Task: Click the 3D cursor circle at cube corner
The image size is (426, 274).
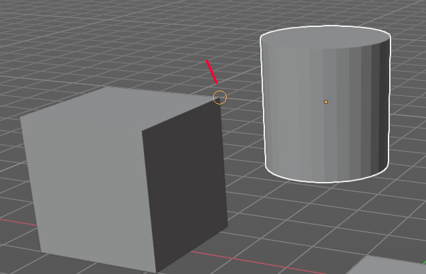Action: click(220, 97)
